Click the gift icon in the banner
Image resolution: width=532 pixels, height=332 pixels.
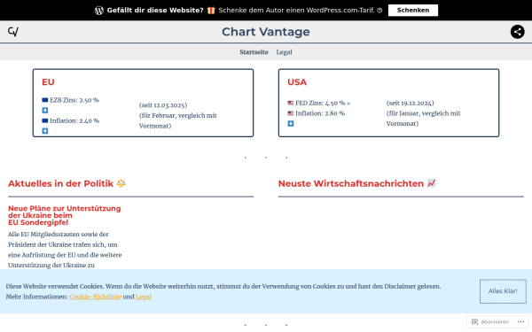tap(211, 11)
